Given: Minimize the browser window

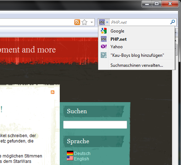Looking at the screenshot, I should (147, 4).
